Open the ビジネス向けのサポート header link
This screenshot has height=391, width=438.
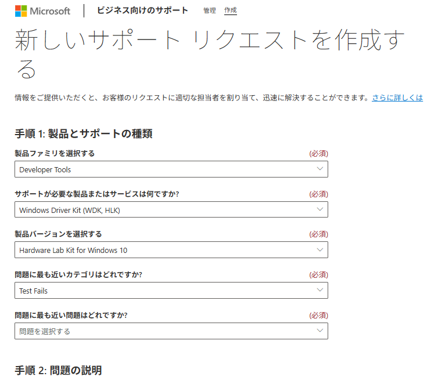pos(142,10)
